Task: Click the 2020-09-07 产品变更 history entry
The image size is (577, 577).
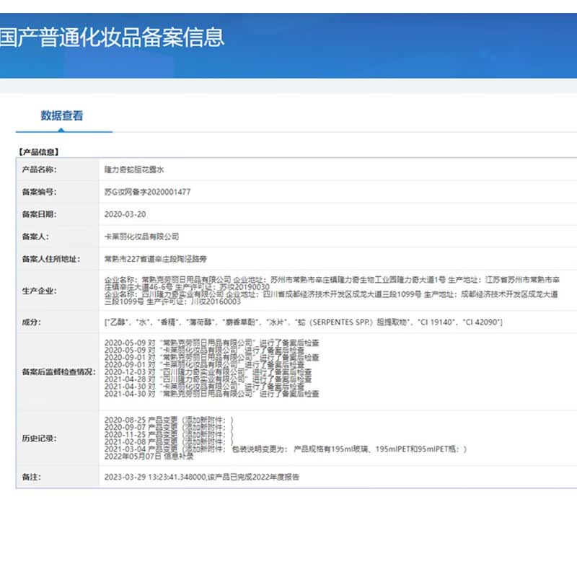Action: [x=169, y=428]
